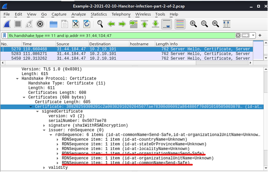Sort by Info column header

pyautogui.click(x=211, y=44)
